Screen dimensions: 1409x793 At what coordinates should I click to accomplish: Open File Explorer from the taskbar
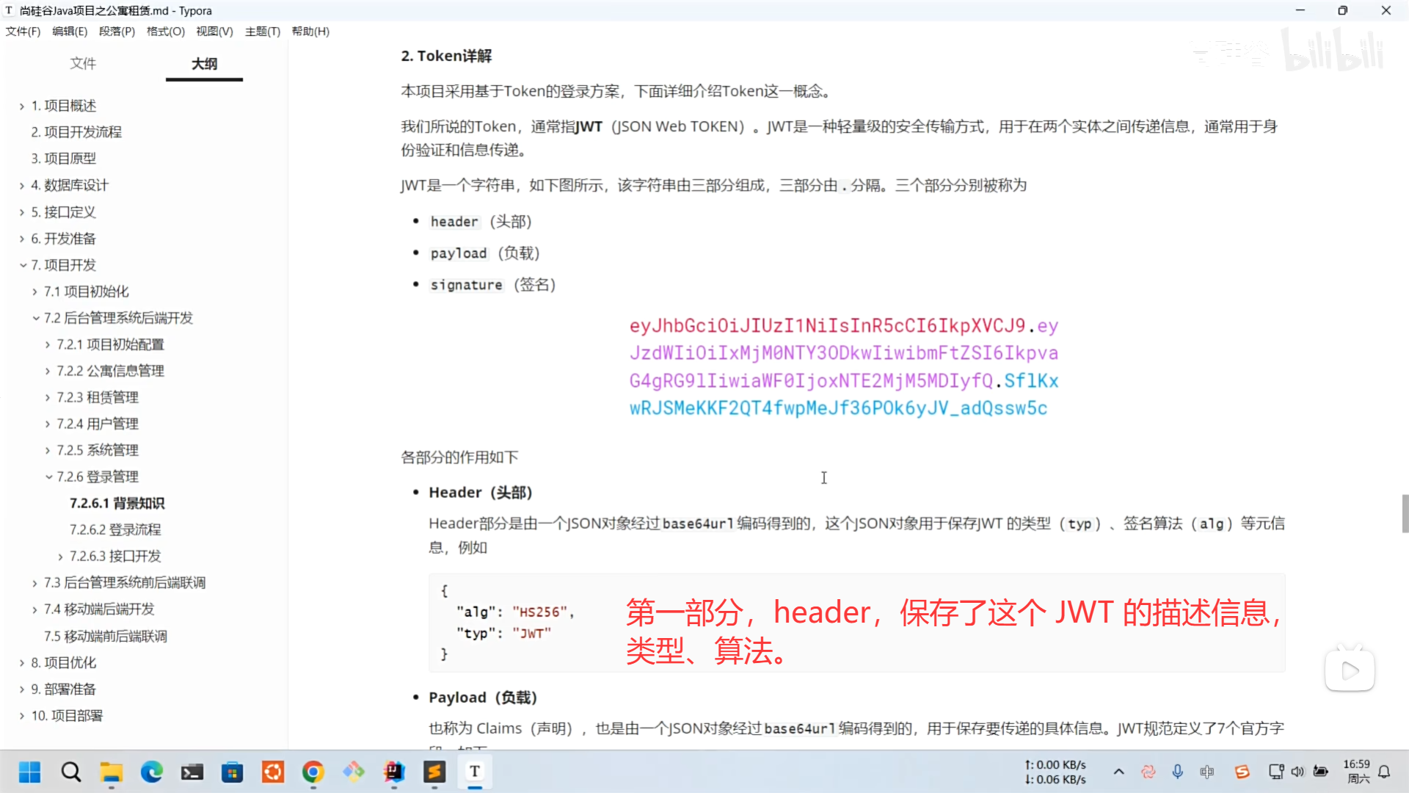pos(112,772)
